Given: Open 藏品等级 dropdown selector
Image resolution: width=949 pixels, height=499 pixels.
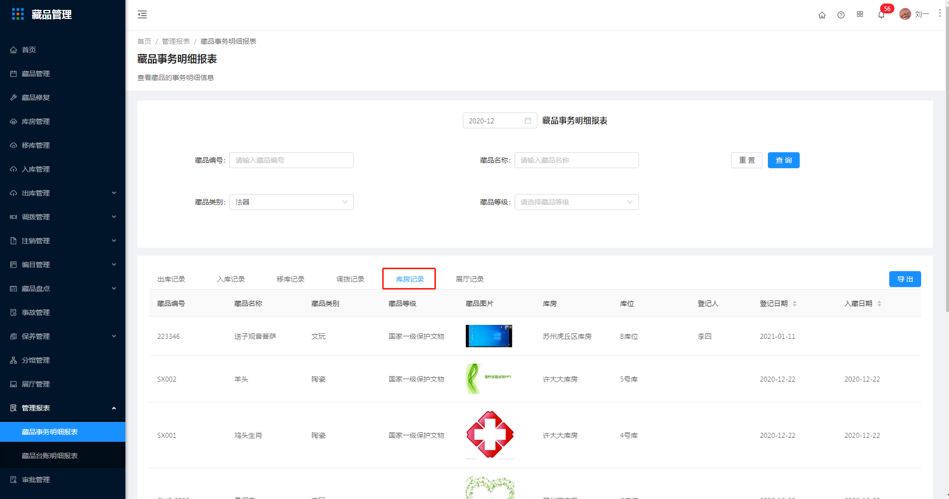Looking at the screenshot, I should point(577,202).
